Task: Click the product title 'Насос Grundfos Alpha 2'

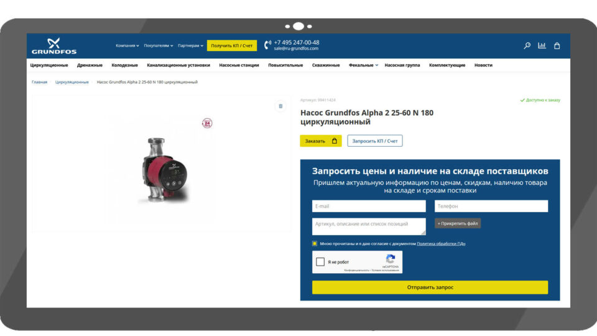Action: coord(367,118)
